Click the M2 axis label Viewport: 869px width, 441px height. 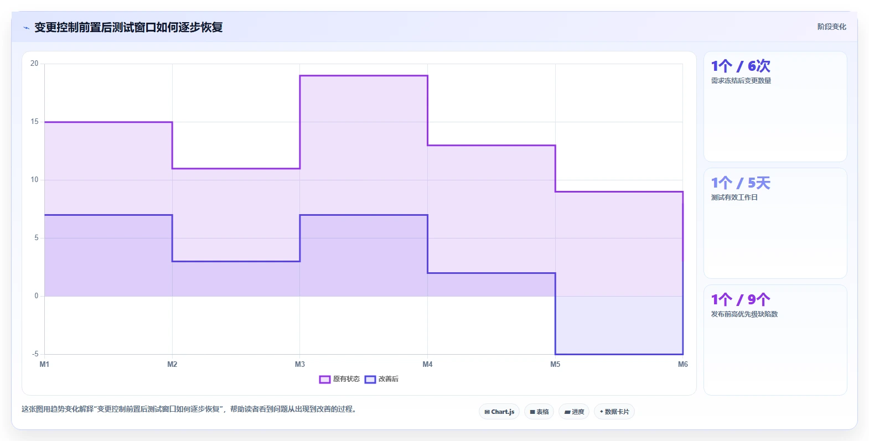coord(172,364)
